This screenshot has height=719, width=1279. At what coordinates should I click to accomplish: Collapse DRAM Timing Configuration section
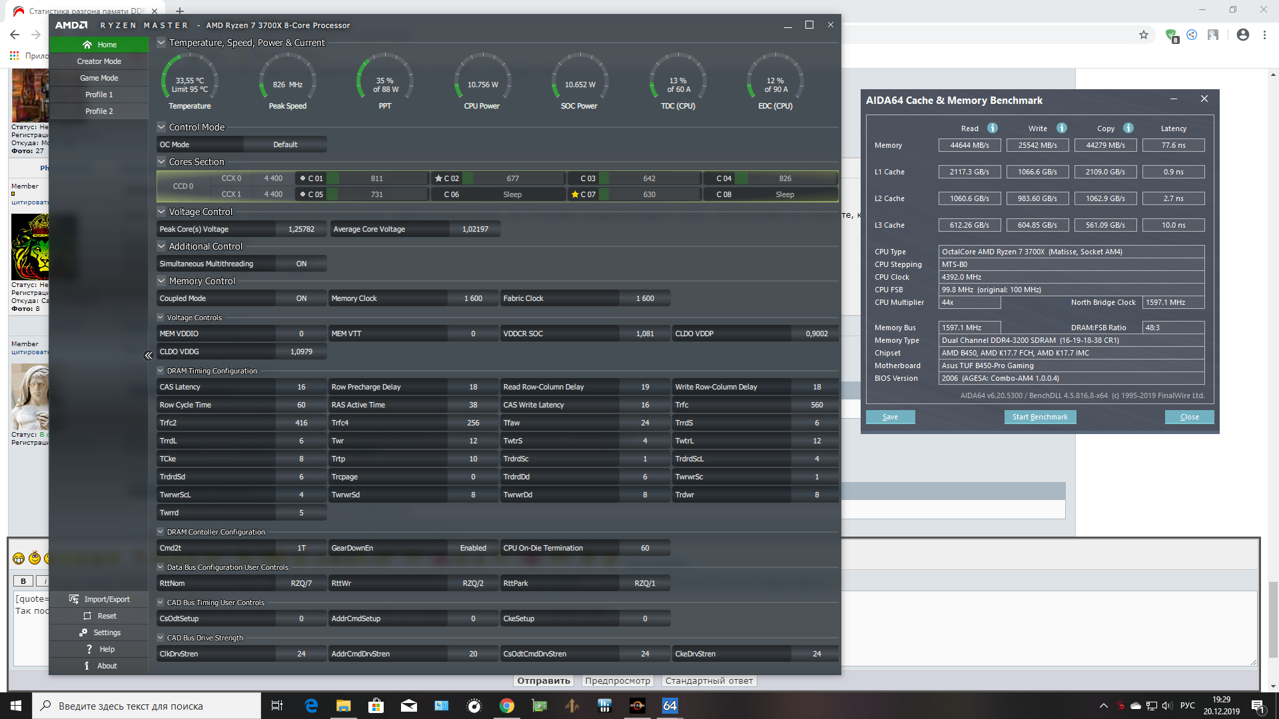coord(161,371)
